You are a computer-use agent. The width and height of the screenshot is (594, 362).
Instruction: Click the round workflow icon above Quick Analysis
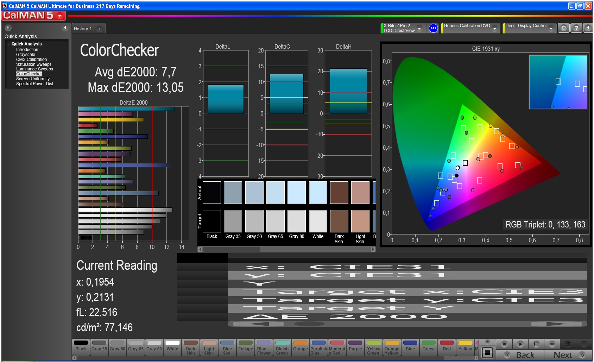pos(8,28)
